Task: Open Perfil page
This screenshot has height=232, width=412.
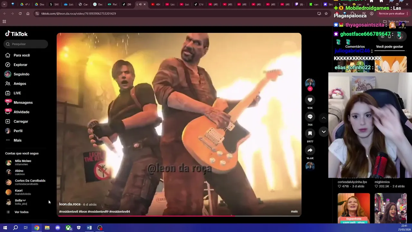Action: tap(18, 131)
